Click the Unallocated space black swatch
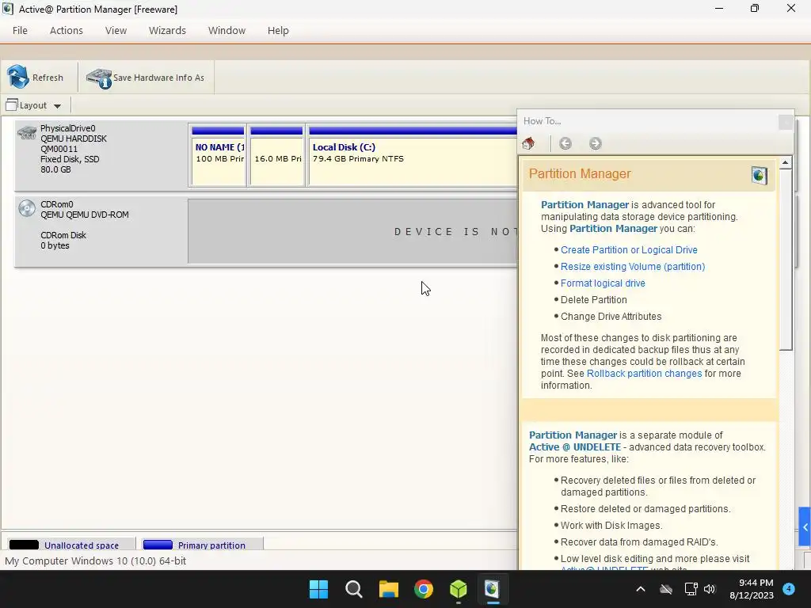The height and width of the screenshot is (608, 811). [x=24, y=545]
